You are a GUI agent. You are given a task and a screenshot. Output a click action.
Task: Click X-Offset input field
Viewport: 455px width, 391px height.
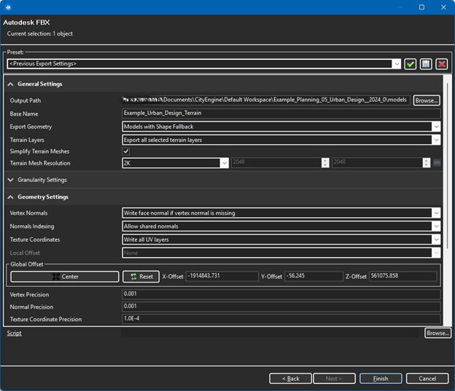click(222, 276)
